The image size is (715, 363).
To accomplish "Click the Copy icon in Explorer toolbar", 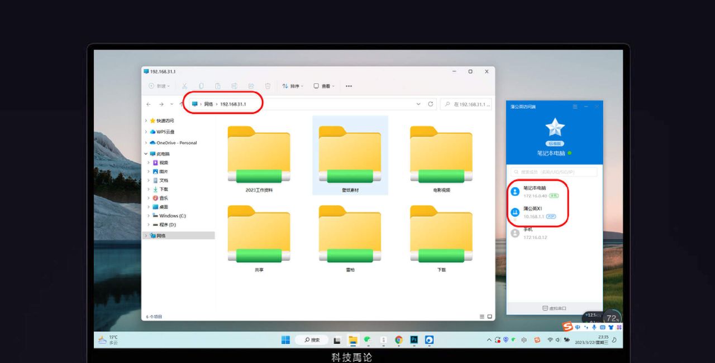I will point(201,86).
